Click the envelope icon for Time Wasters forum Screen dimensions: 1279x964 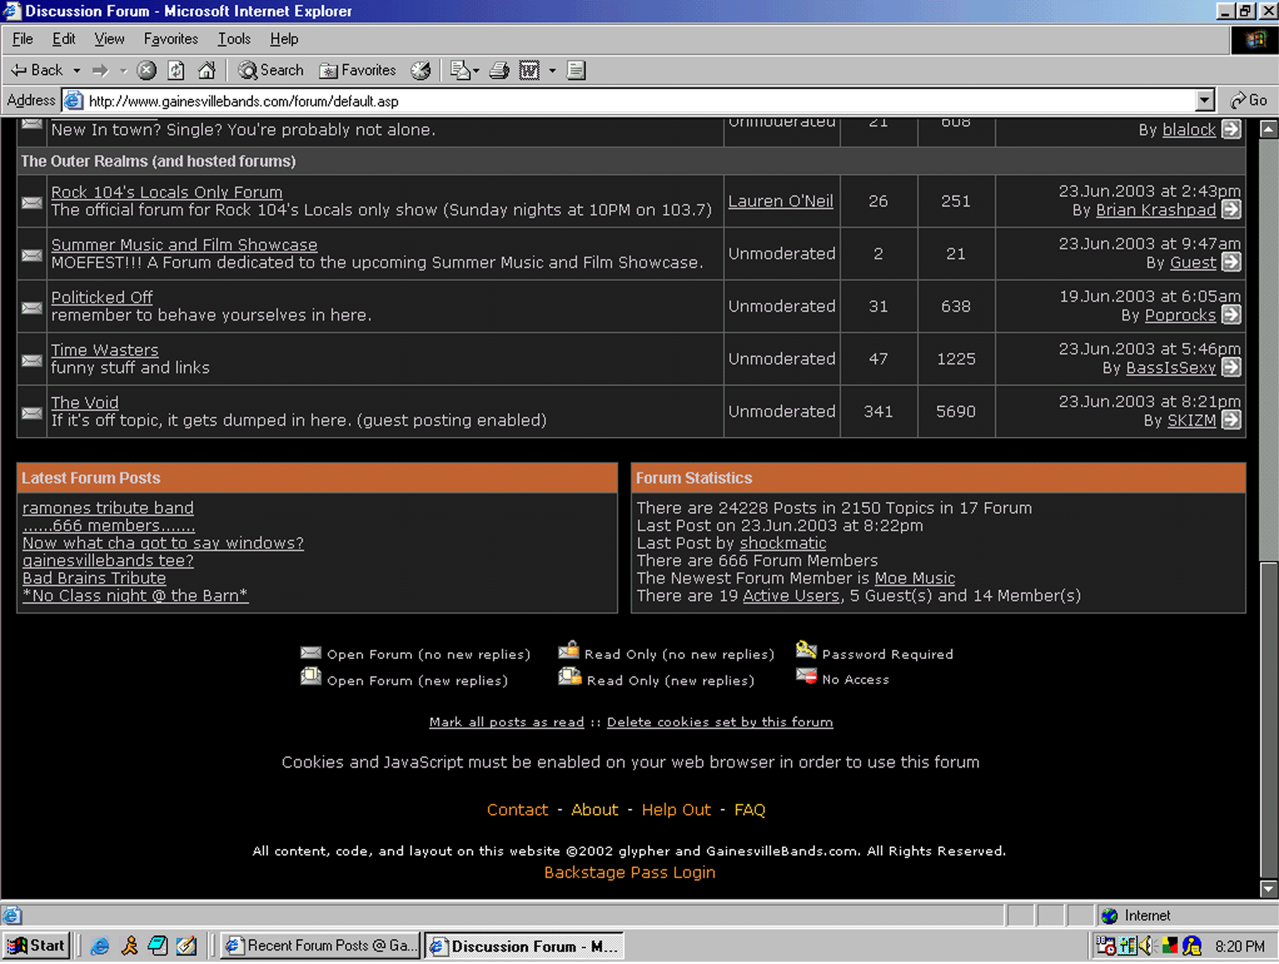pos(32,360)
